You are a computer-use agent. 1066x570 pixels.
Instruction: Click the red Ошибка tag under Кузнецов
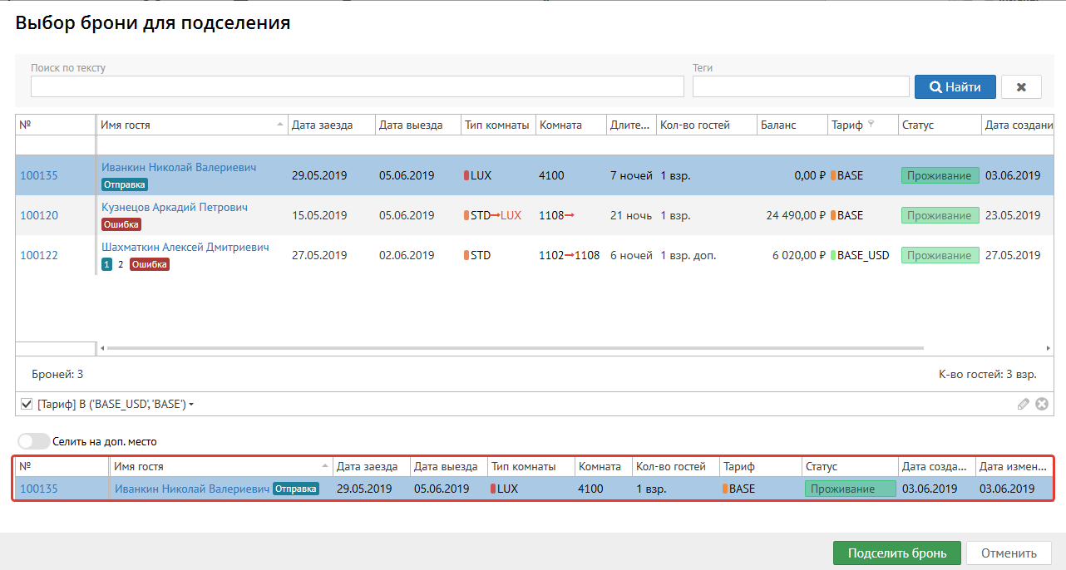pyautogui.click(x=121, y=224)
